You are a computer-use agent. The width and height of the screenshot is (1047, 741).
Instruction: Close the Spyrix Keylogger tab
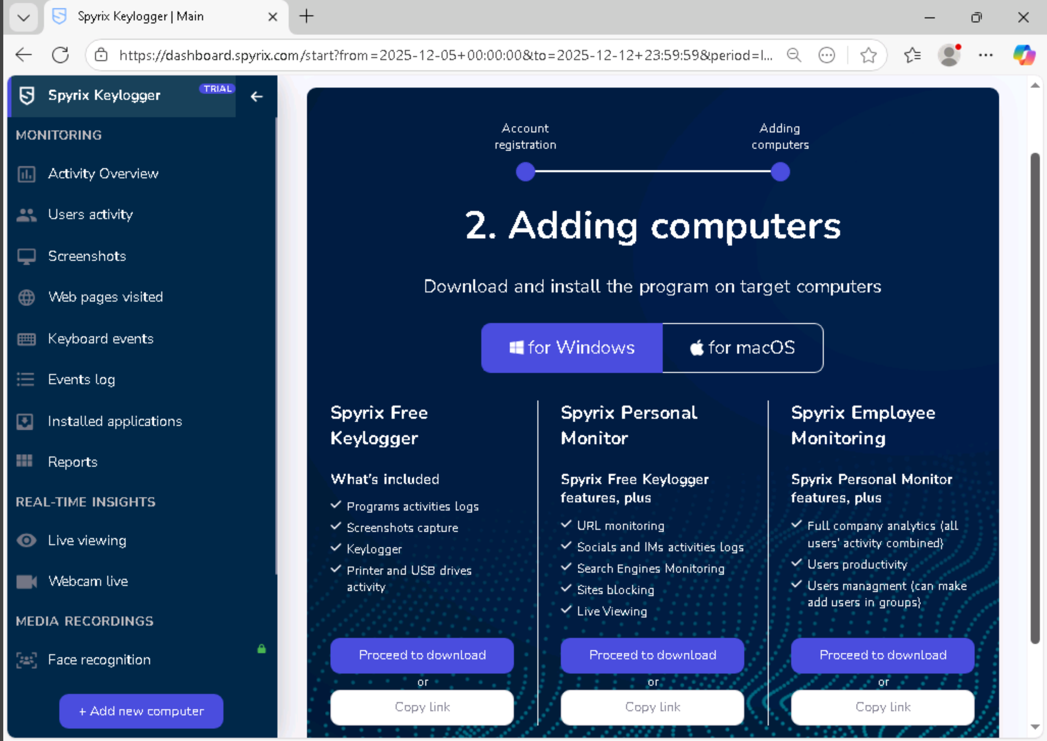pyautogui.click(x=272, y=17)
